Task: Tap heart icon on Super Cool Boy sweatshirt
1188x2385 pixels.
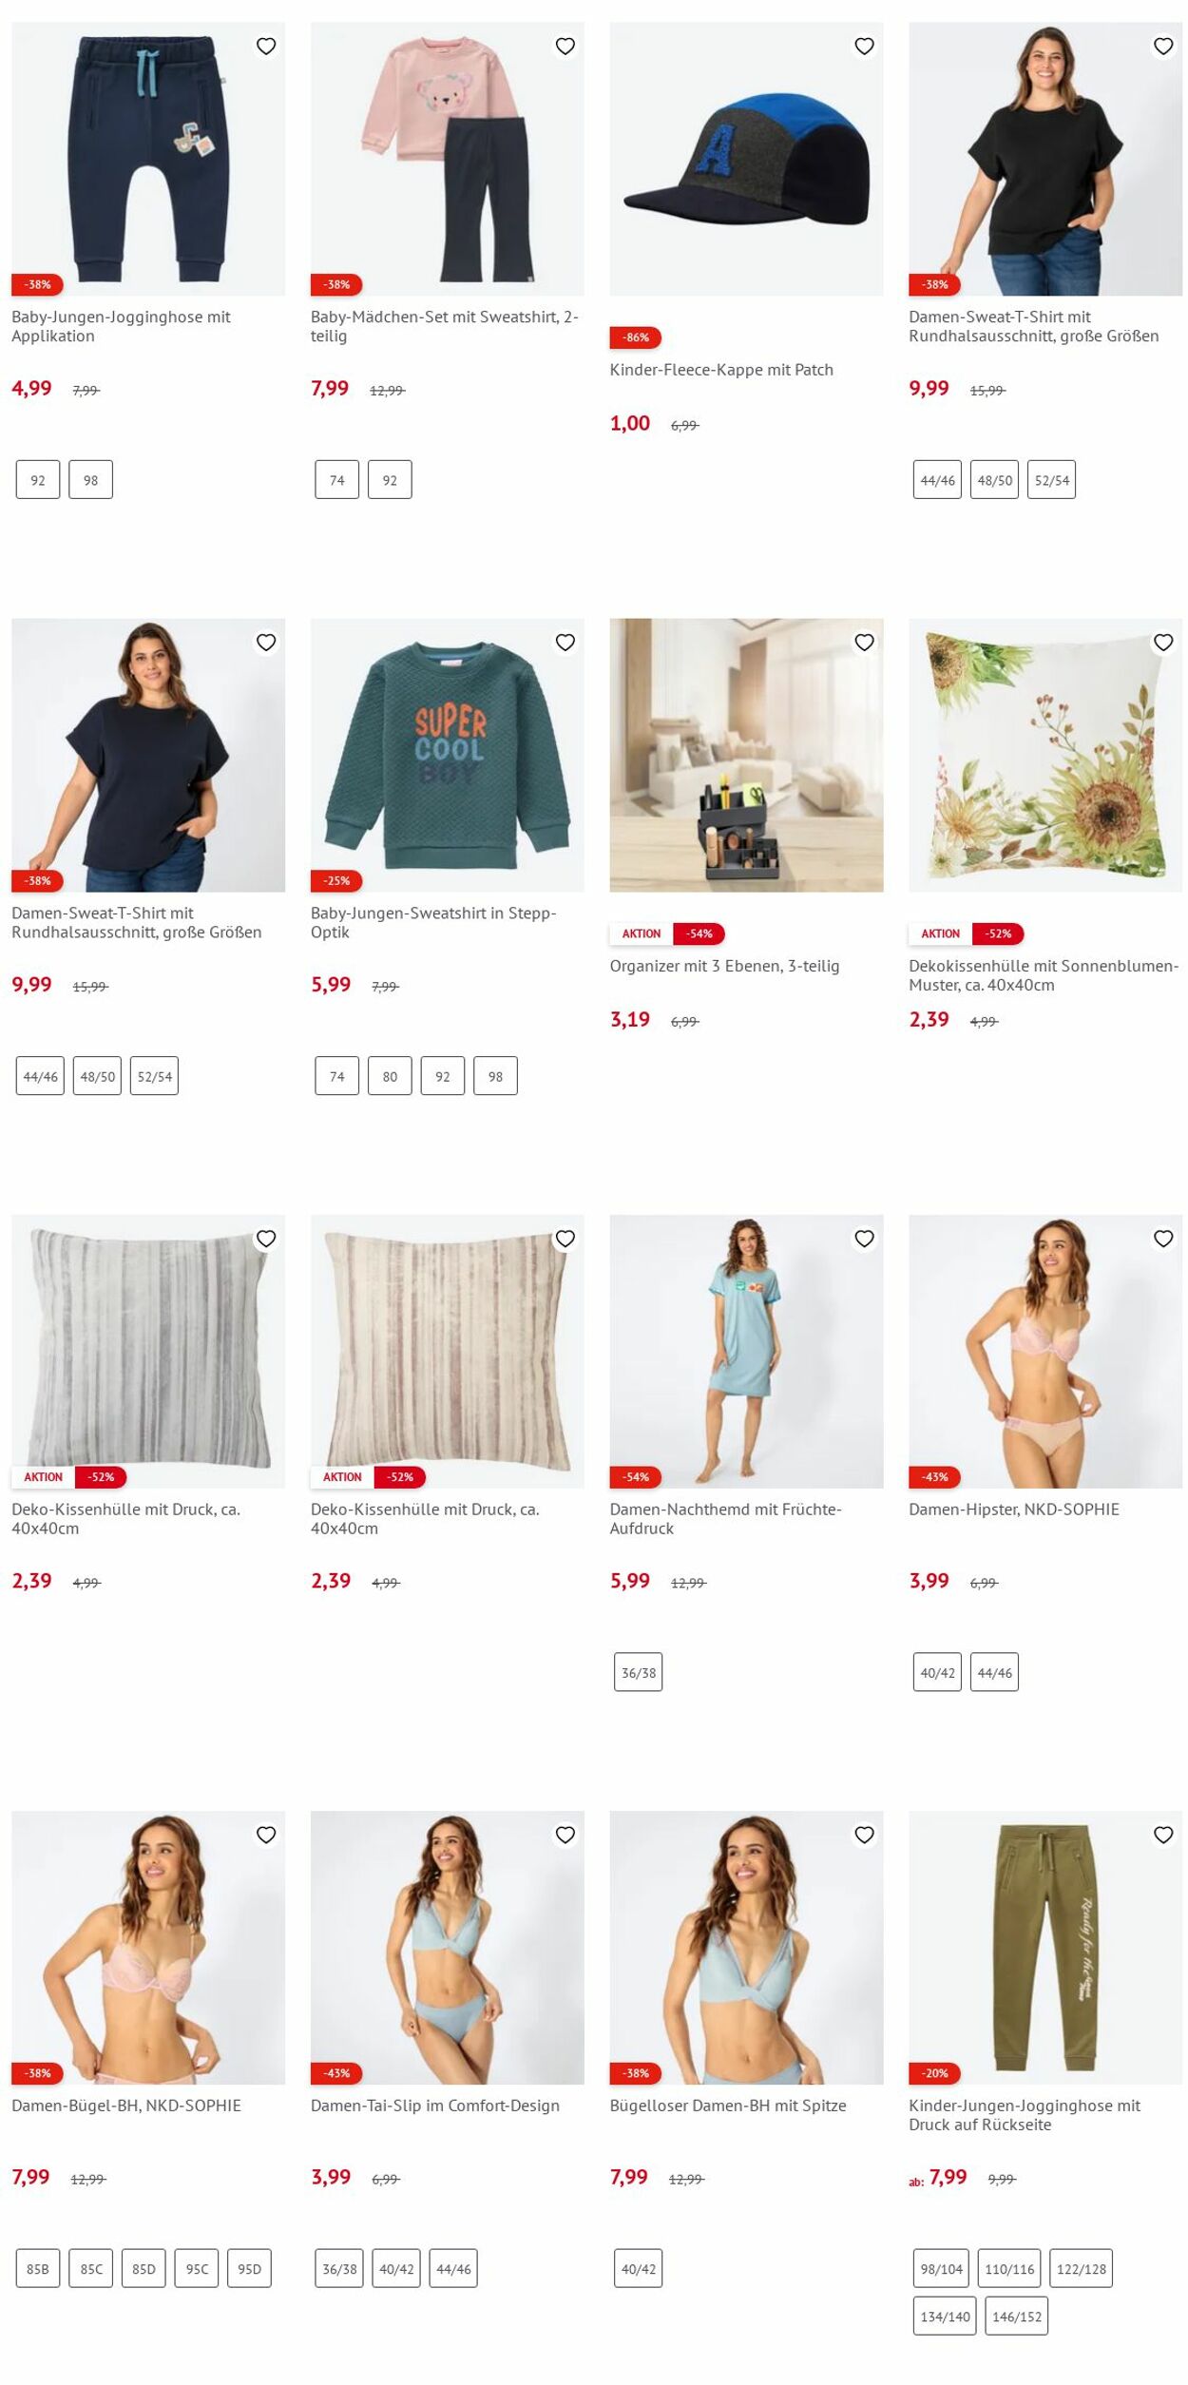Action: coord(565,643)
